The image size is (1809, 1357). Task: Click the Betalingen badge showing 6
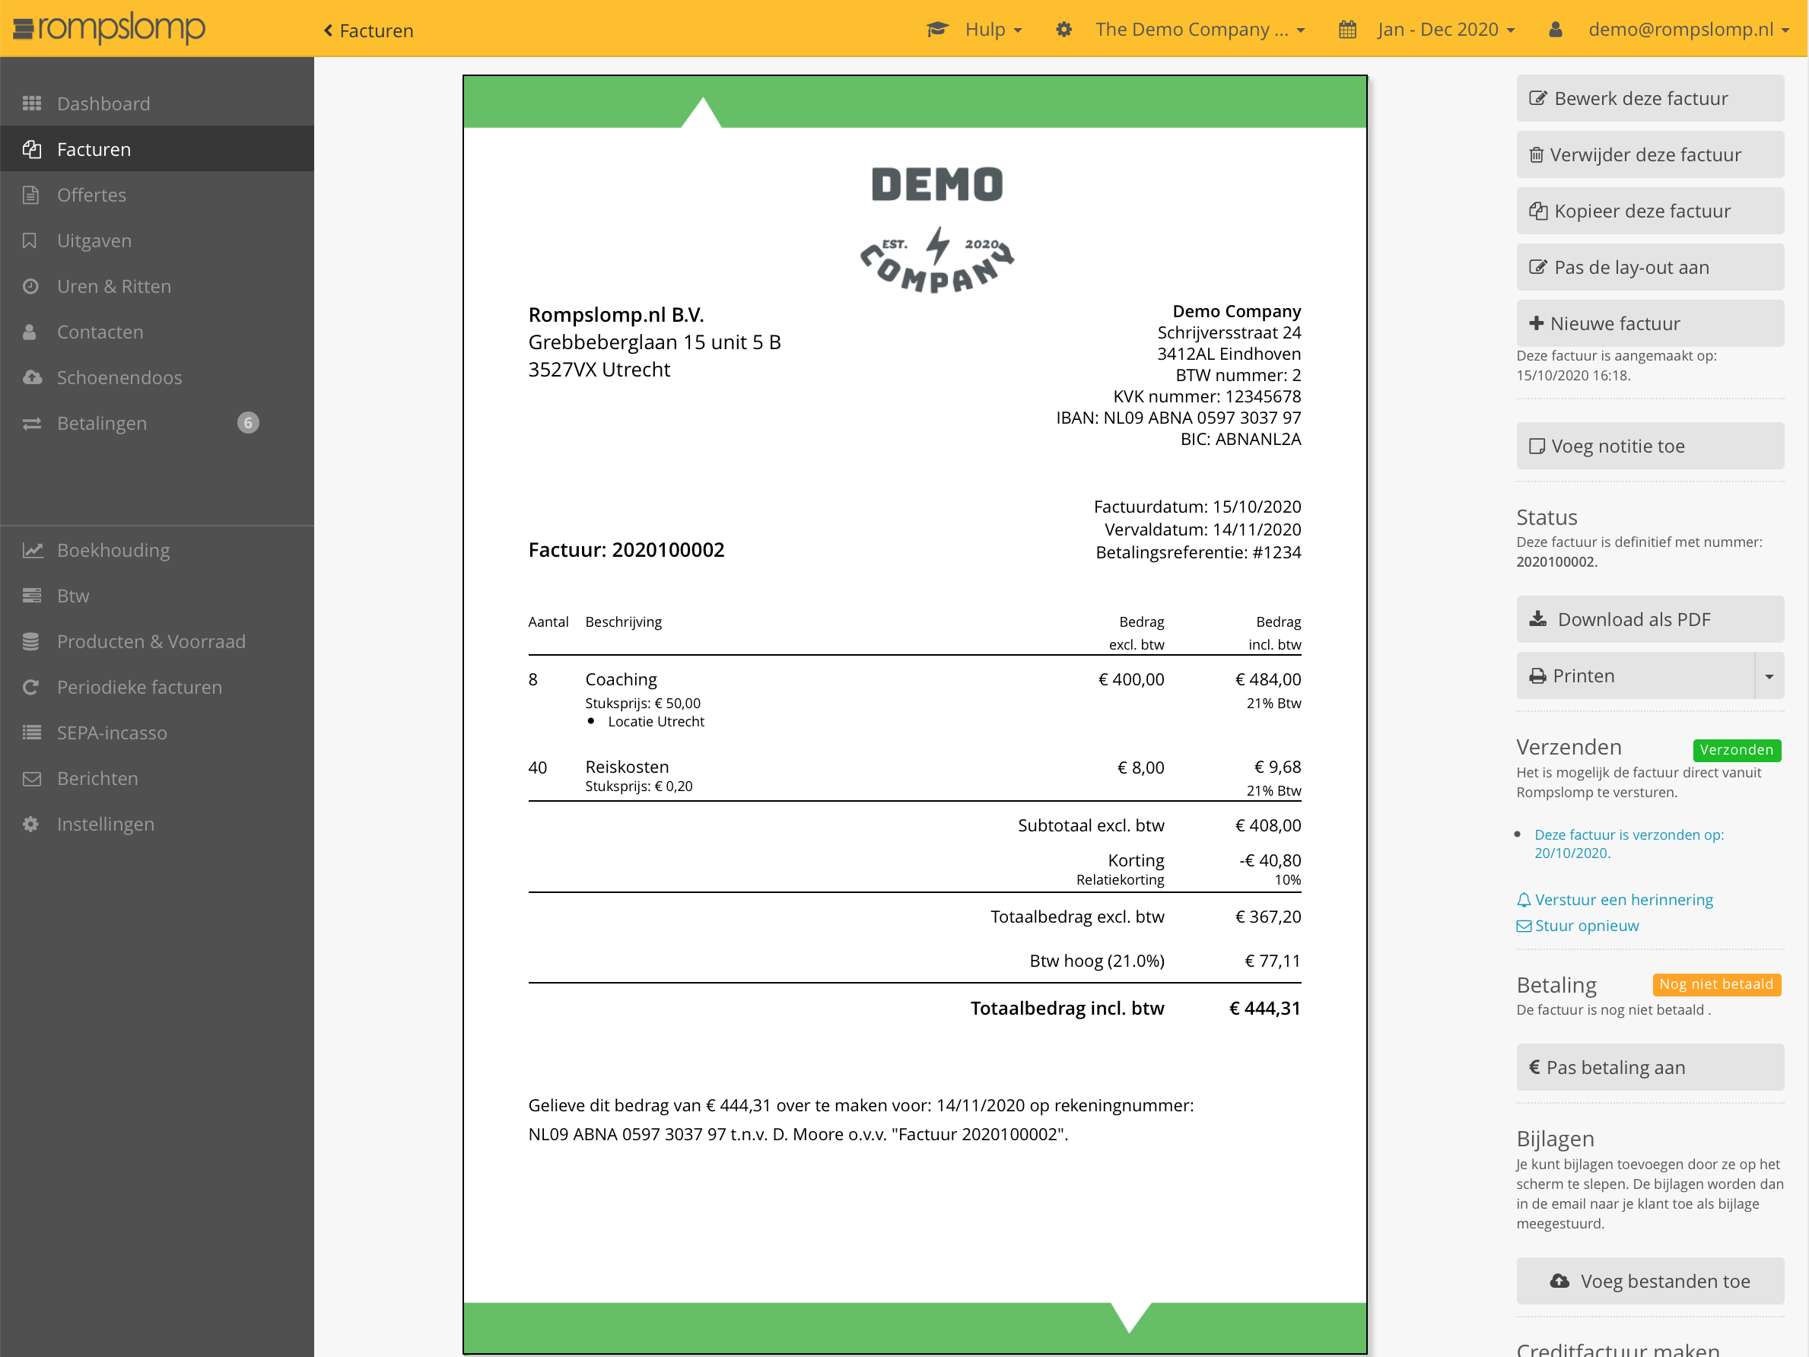[248, 422]
